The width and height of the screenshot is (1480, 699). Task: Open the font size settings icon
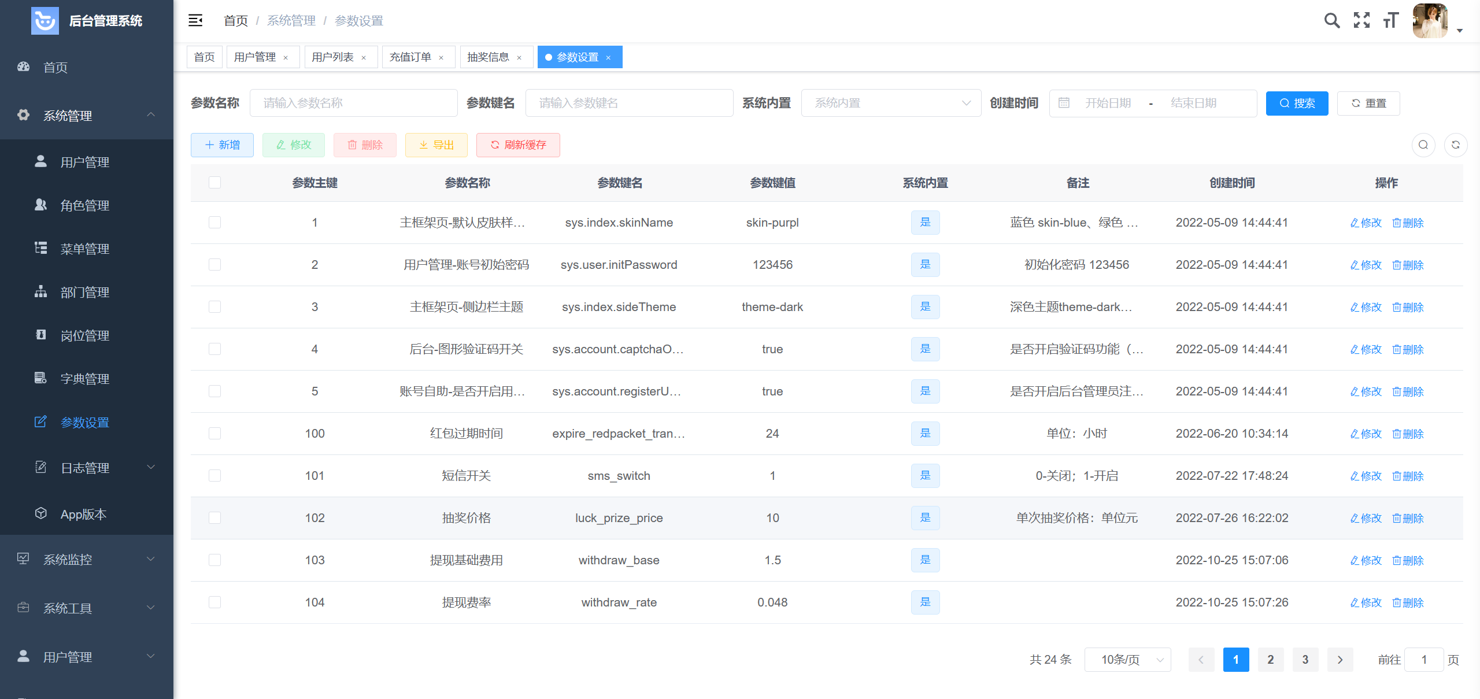(x=1390, y=21)
